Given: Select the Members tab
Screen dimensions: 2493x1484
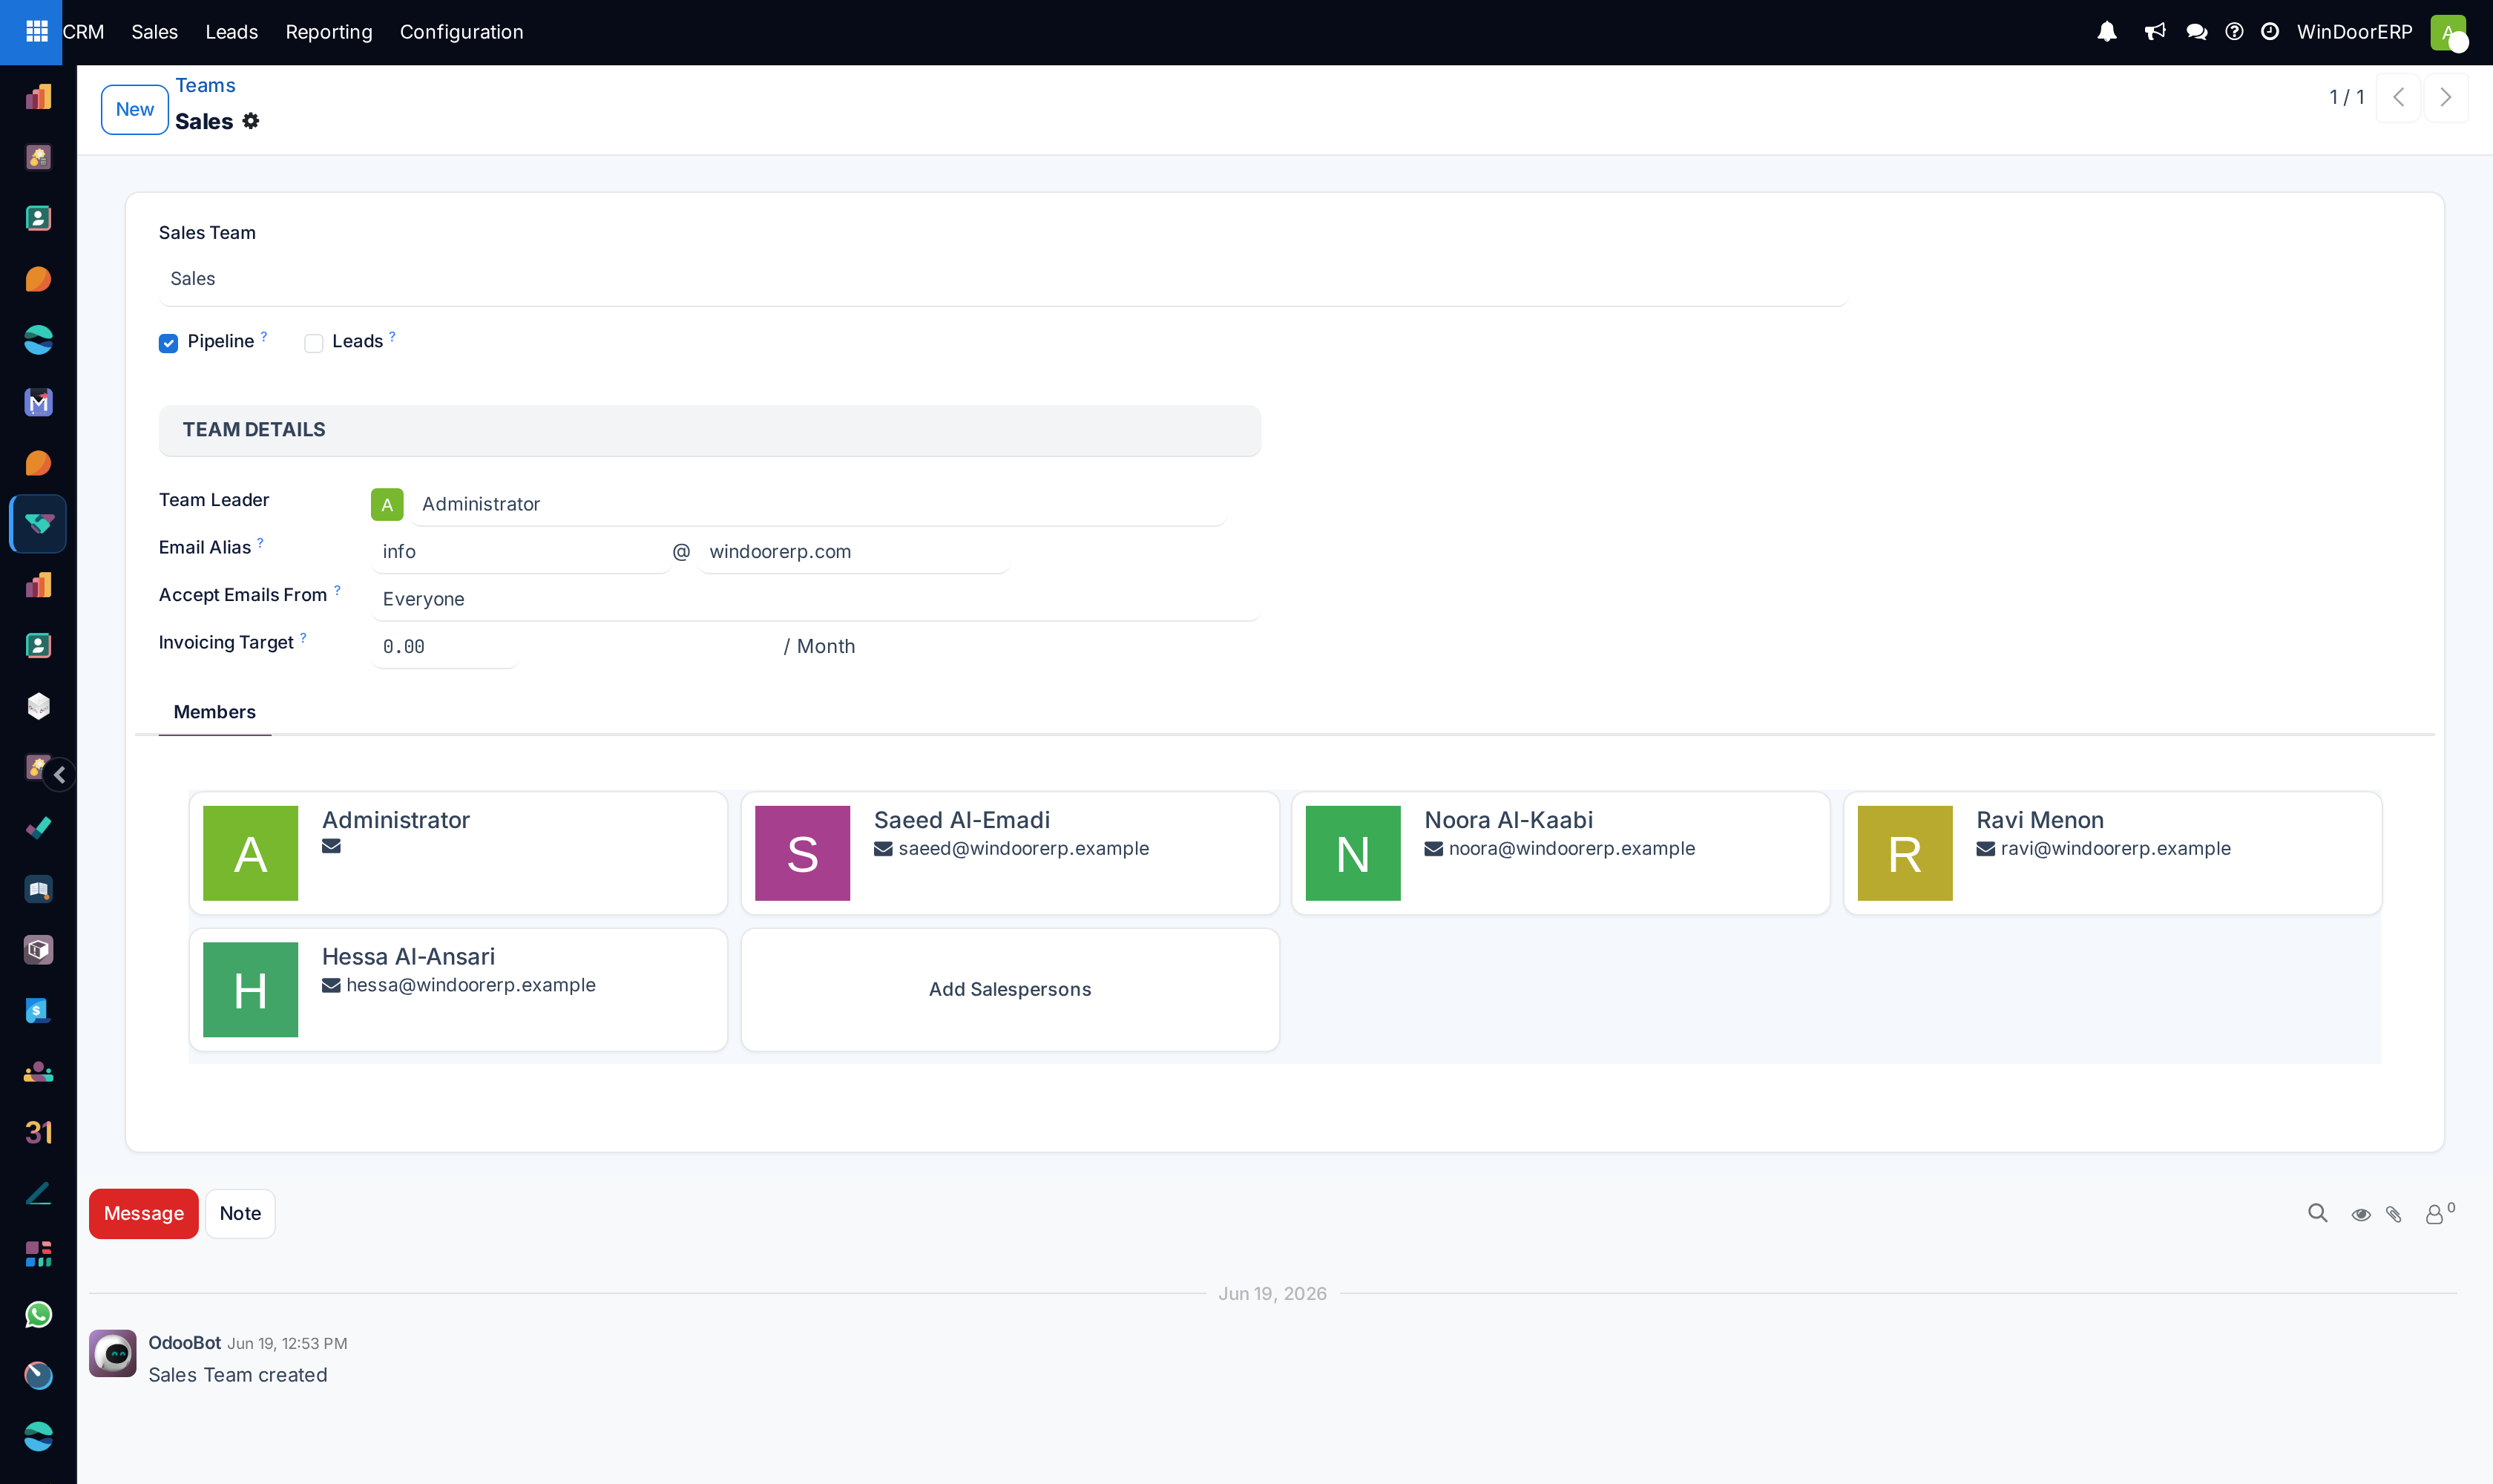Looking at the screenshot, I should (214, 712).
